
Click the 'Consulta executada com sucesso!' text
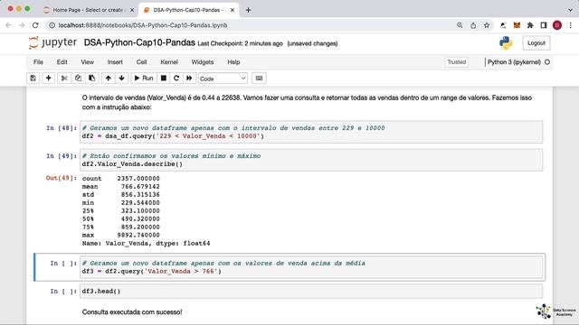pos(132,312)
